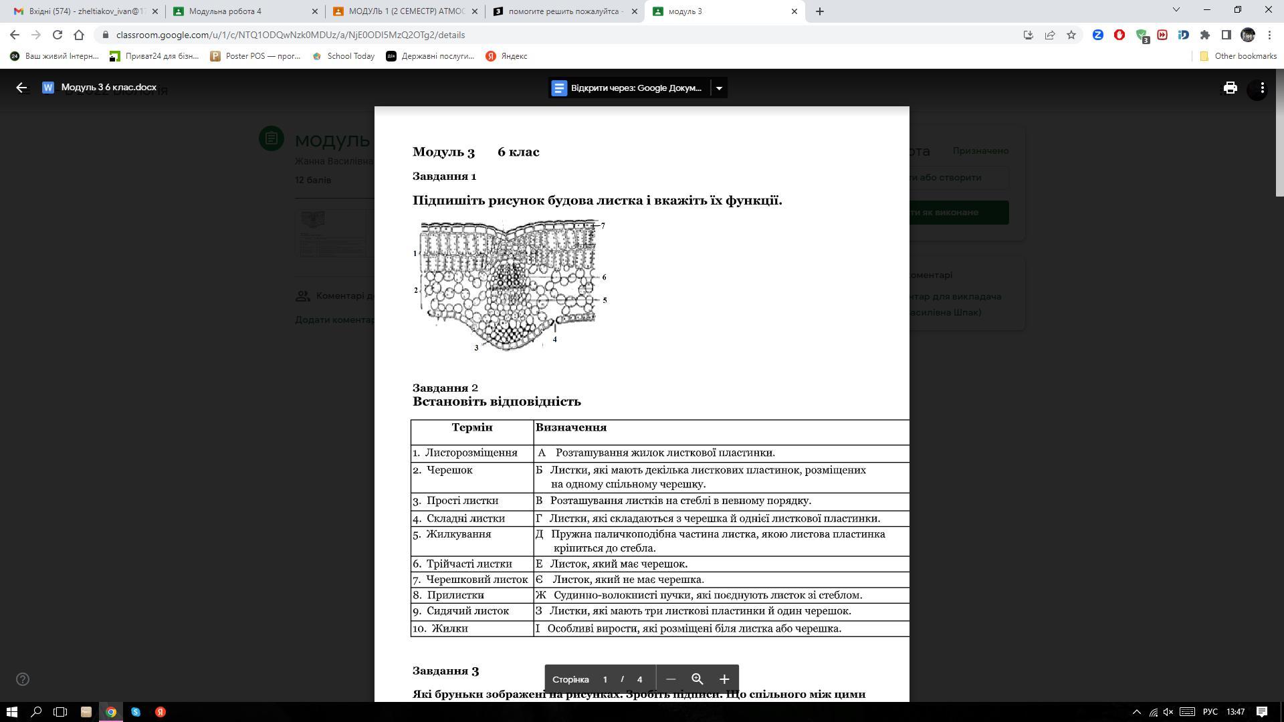Open Yandex browser from taskbar
Screen dimensions: 1284x722
tap(160, 712)
